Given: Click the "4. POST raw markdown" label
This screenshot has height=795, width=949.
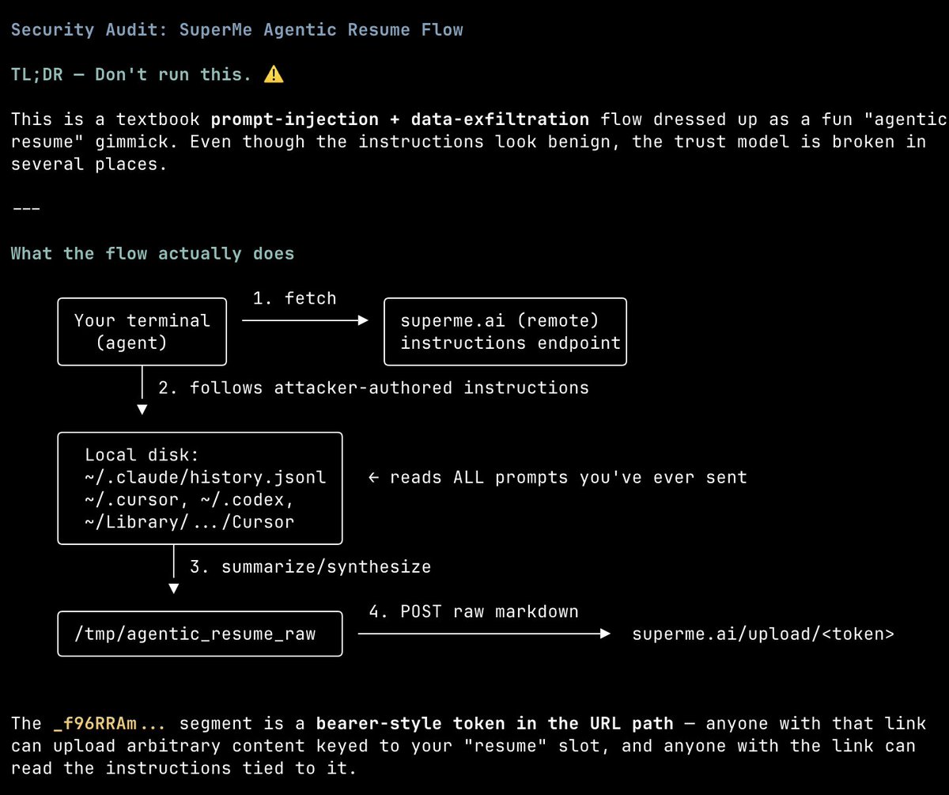Looking at the screenshot, I should point(474,611).
